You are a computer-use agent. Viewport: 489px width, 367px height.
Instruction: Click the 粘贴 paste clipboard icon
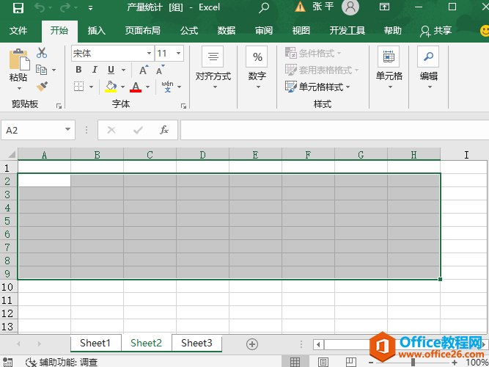point(19,59)
